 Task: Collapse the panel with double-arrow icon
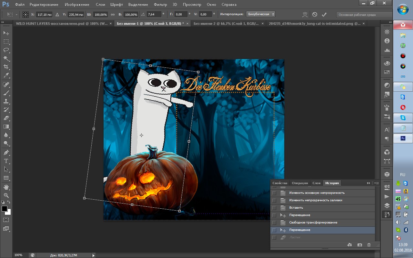(x=368, y=183)
